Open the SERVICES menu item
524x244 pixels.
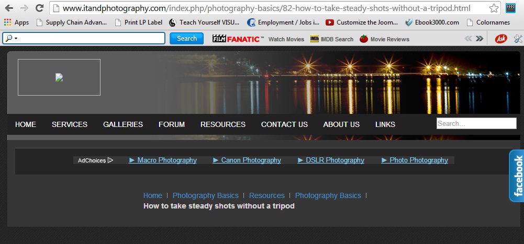[70, 124]
